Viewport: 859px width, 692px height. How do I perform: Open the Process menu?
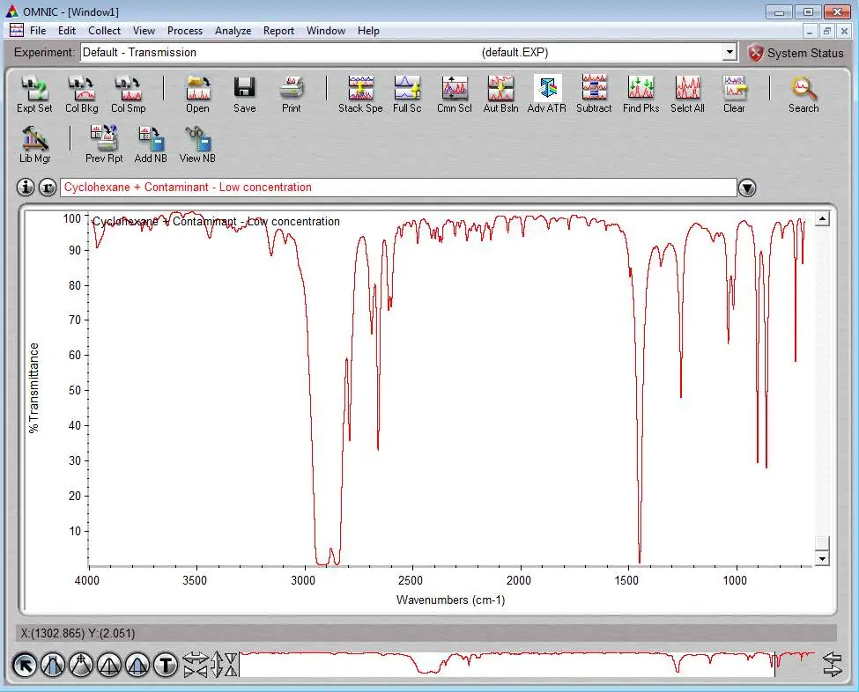[185, 31]
